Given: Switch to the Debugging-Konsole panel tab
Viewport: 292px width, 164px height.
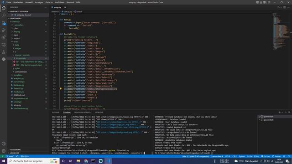Looking at the screenshot, I should 83,113.
